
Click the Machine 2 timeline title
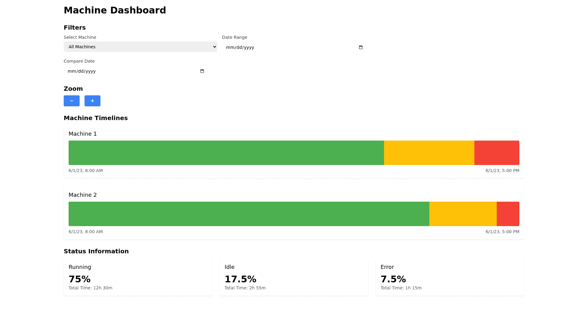(x=83, y=195)
